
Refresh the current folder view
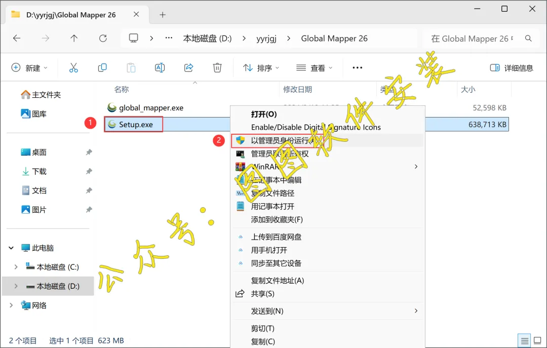[103, 38]
